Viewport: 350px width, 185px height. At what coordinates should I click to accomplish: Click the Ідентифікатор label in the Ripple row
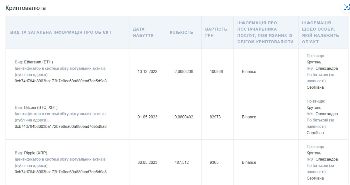tap(60, 162)
